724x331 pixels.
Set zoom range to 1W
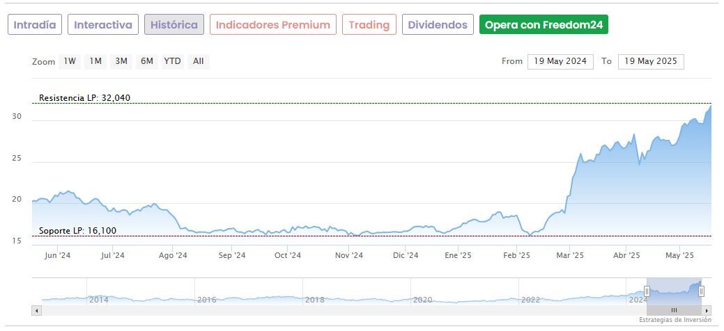[70, 61]
